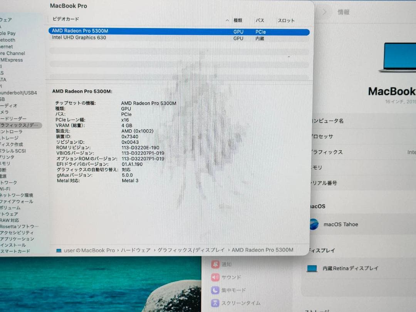Select カードリーダー in sidebar
Image resolution: width=416 pixels, height=312 pixels.
coord(13,119)
